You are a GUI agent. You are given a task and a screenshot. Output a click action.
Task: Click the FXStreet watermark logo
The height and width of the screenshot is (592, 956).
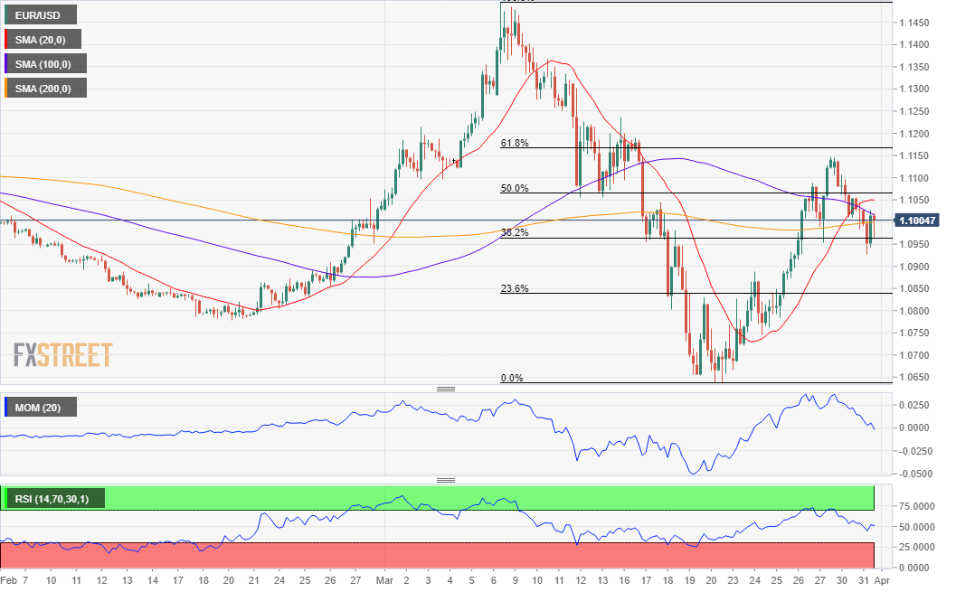pyautogui.click(x=62, y=354)
